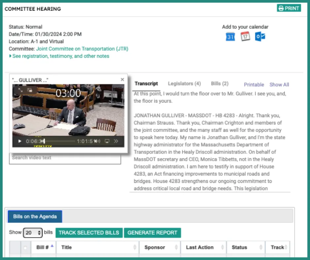
Task: Click GENERATE REPORT button
Action: point(152,233)
